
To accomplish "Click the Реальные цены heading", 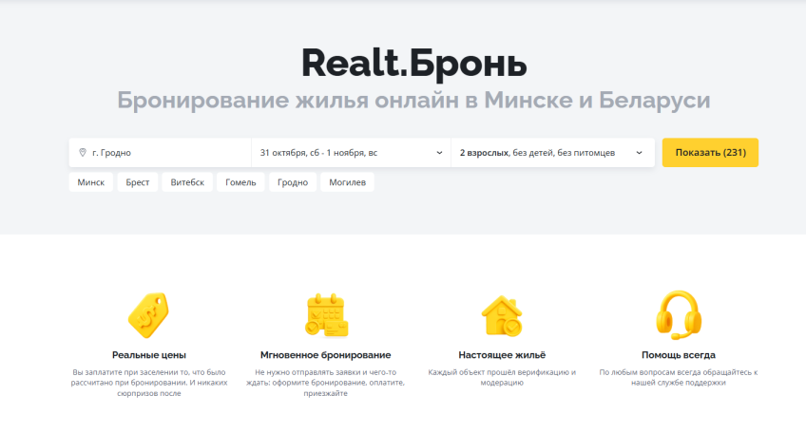I will [x=149, y=355].
